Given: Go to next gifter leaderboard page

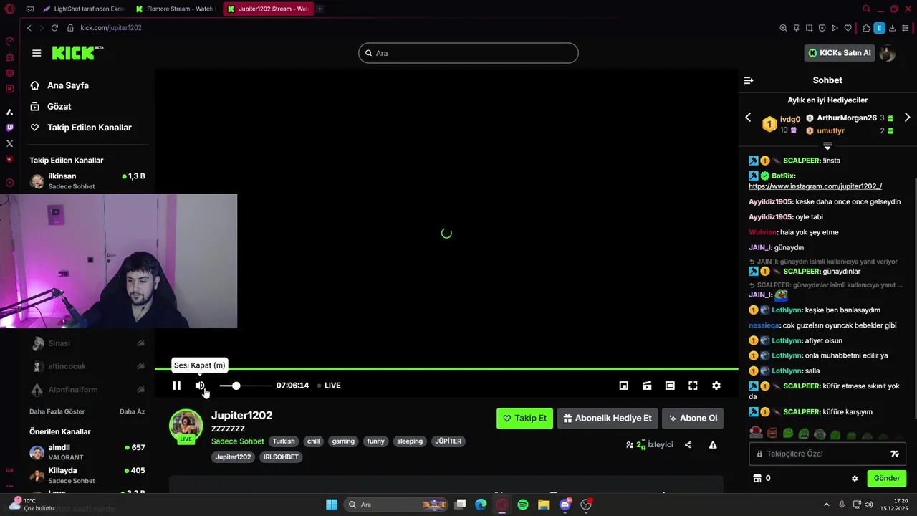Looking at the screenshot, I should (x=907, y=118).
